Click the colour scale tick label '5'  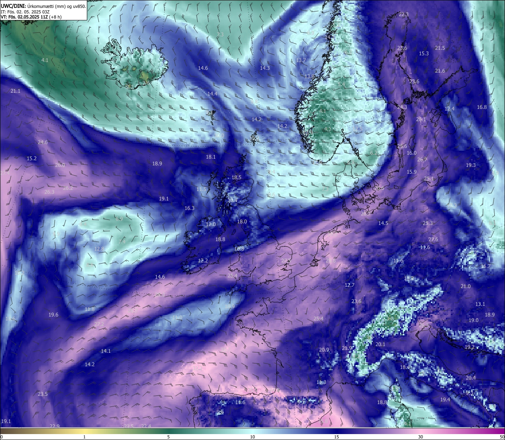(168, 437)
